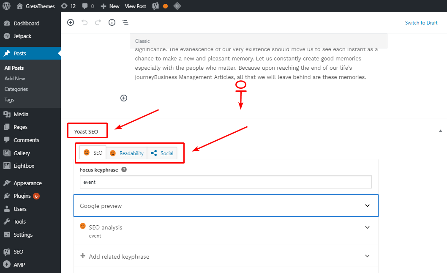The image size is (447, 273).
Task: Open Tags under Posts
Action: click(x=9, y=100)
